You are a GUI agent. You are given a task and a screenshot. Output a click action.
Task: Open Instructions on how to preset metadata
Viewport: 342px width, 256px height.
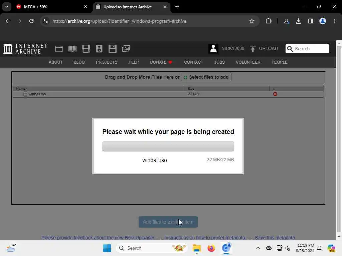coord(205,237)
